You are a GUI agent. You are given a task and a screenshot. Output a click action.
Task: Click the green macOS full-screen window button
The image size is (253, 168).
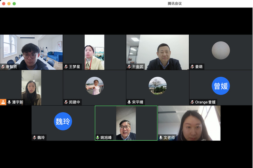14,4
